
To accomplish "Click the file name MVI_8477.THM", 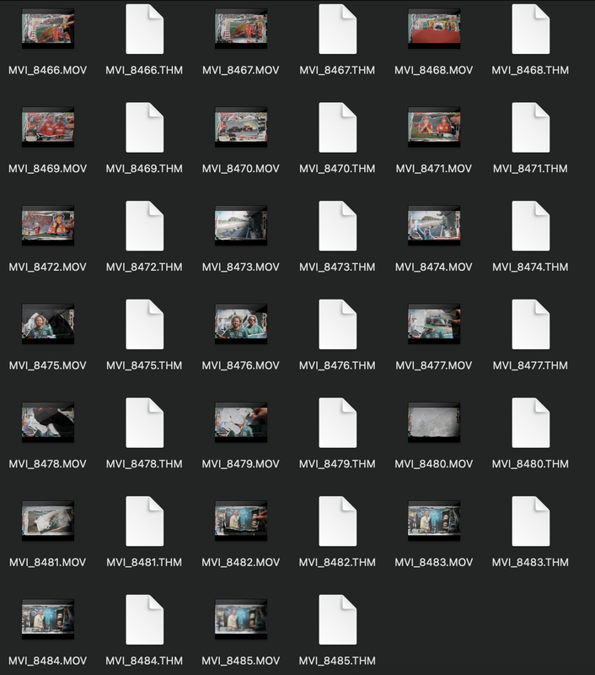I will point(530,365).
